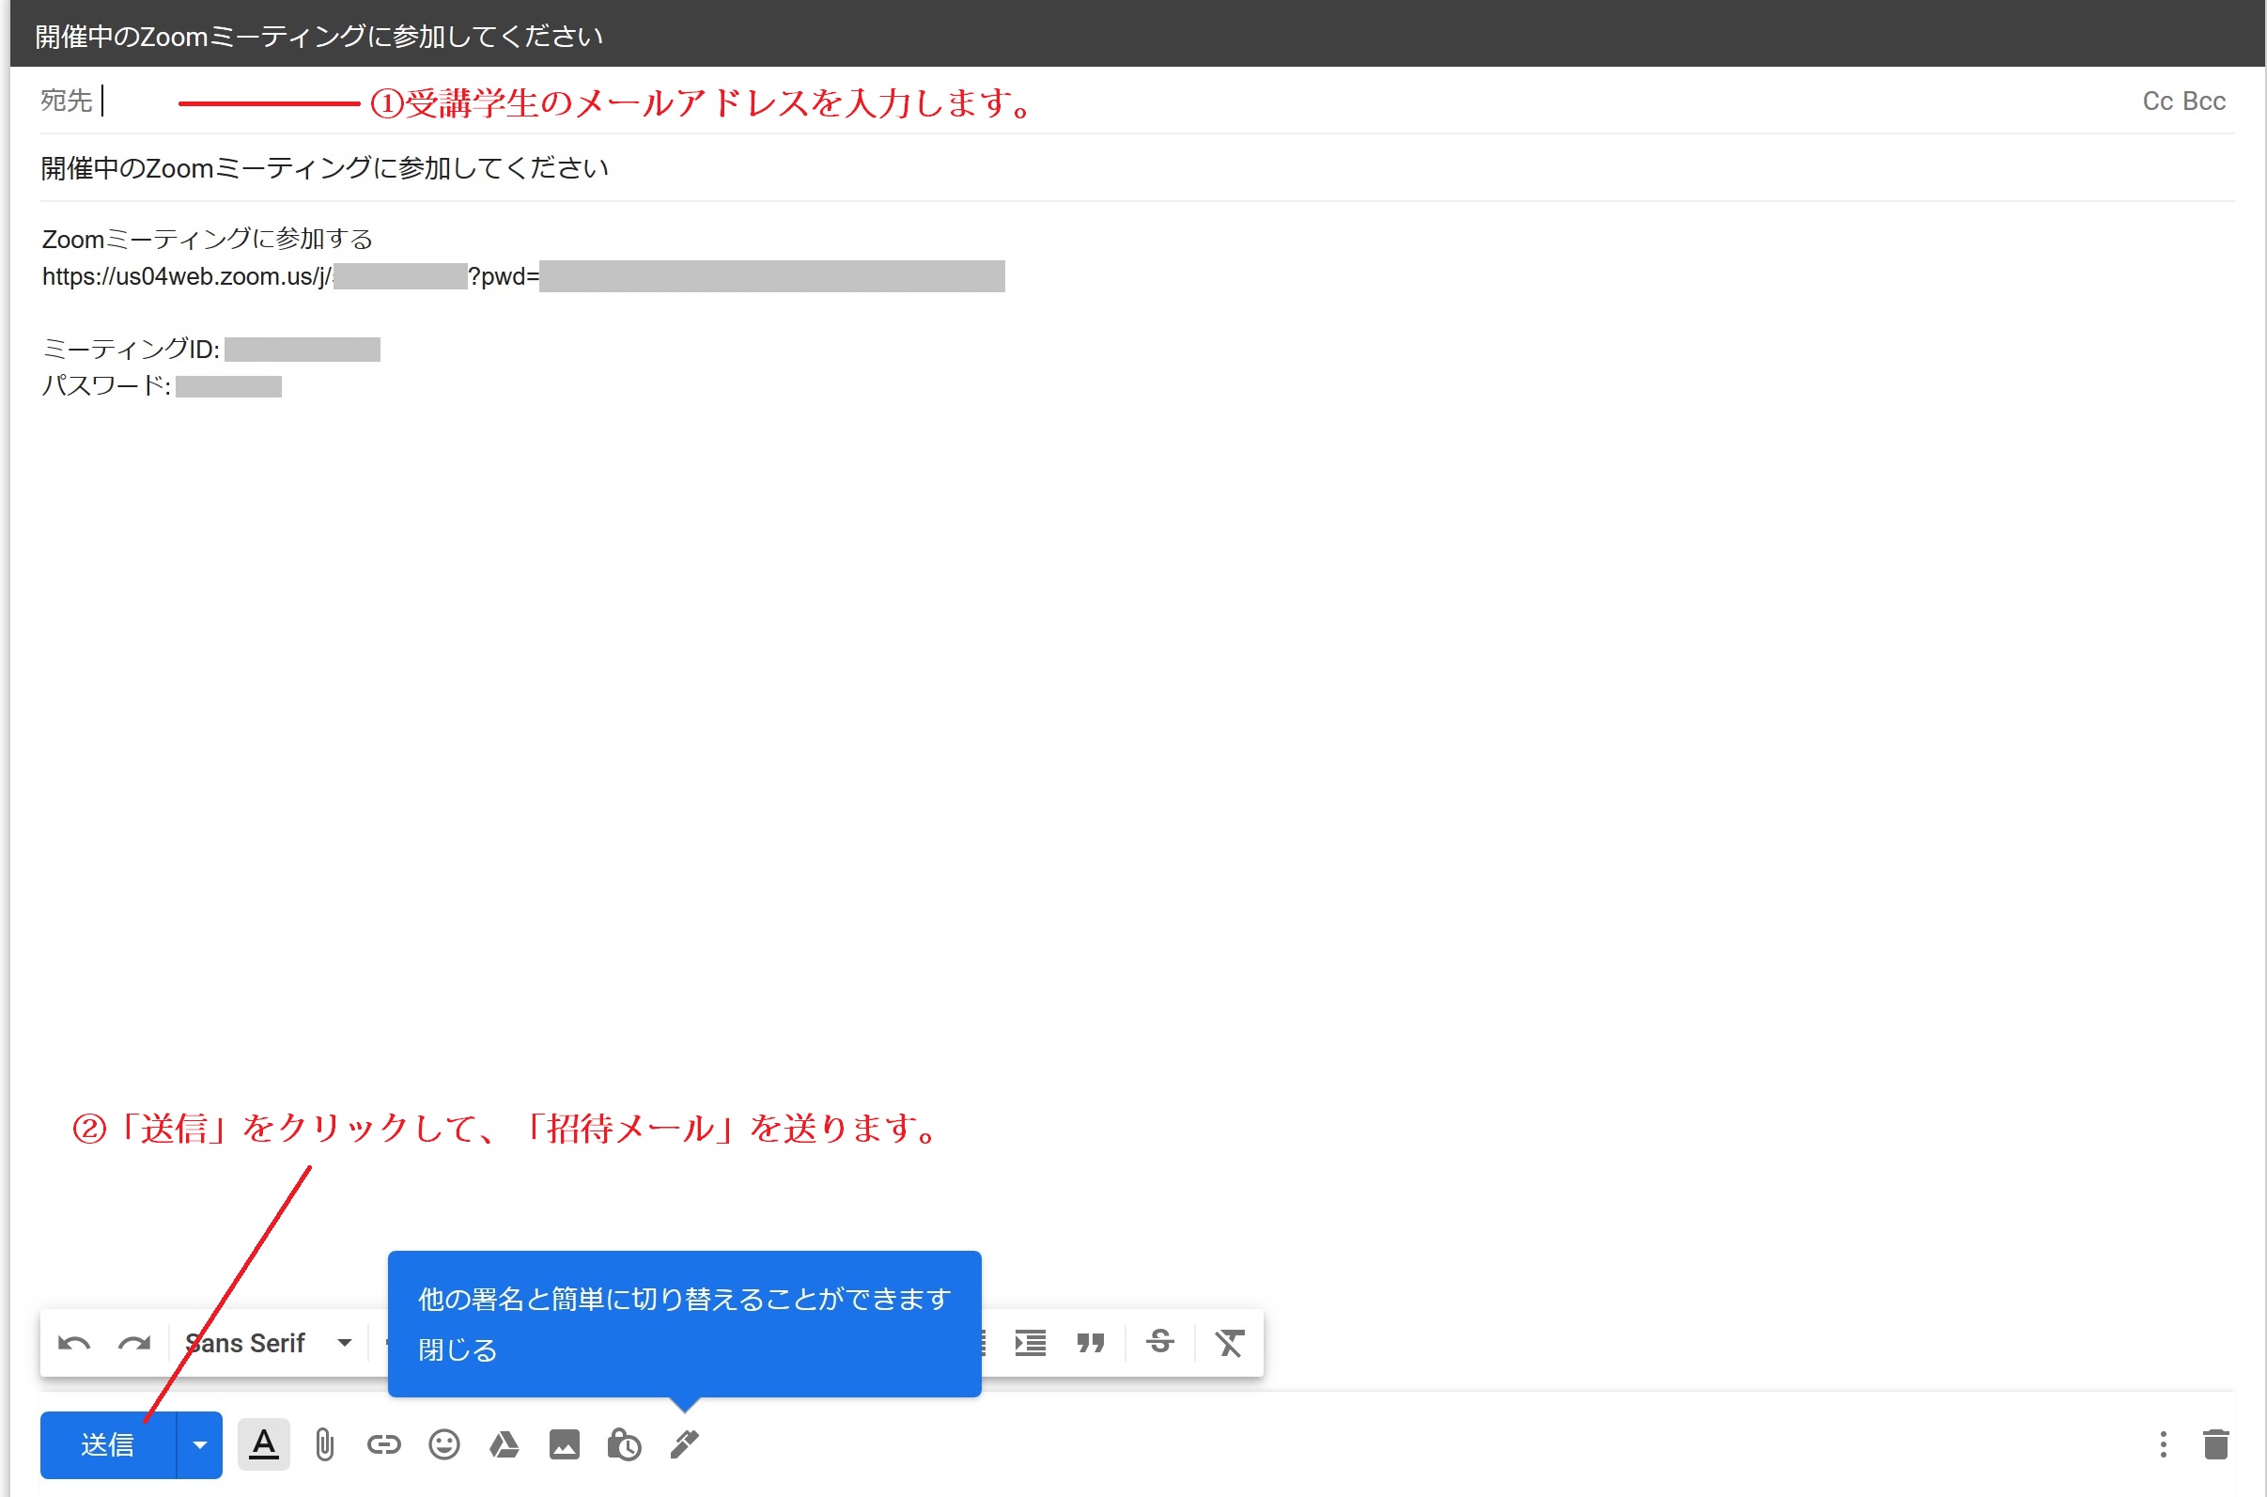Click the remove formatting icon

(1230, 1343)
